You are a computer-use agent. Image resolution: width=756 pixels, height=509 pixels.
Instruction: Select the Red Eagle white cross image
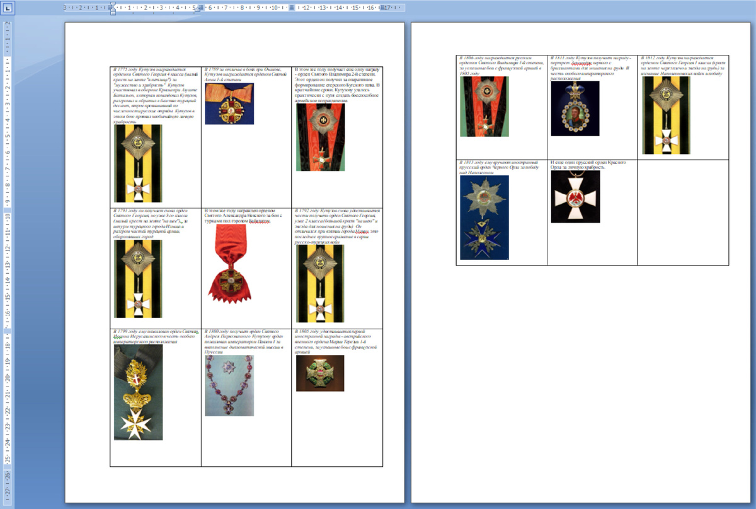[x=575, y=197]
